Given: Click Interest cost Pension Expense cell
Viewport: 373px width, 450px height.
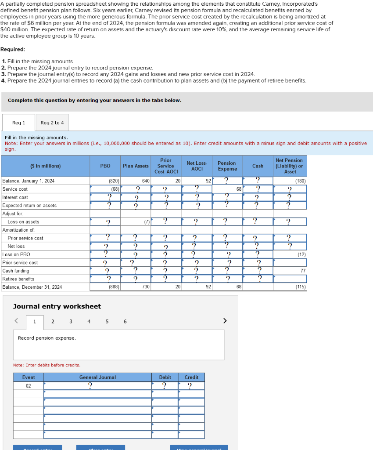Looking at the screenshot, I should [227, 197].
